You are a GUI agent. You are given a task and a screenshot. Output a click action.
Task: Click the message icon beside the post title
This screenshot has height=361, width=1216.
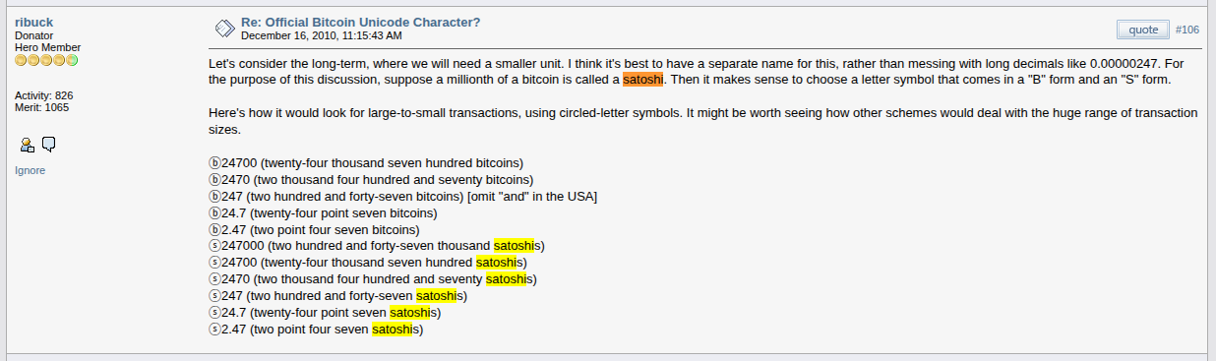click(224, 28)
